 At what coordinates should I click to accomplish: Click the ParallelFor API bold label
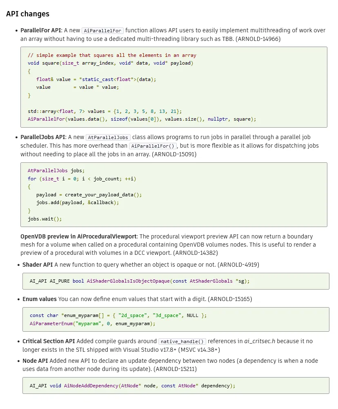(x=41, y=30)
